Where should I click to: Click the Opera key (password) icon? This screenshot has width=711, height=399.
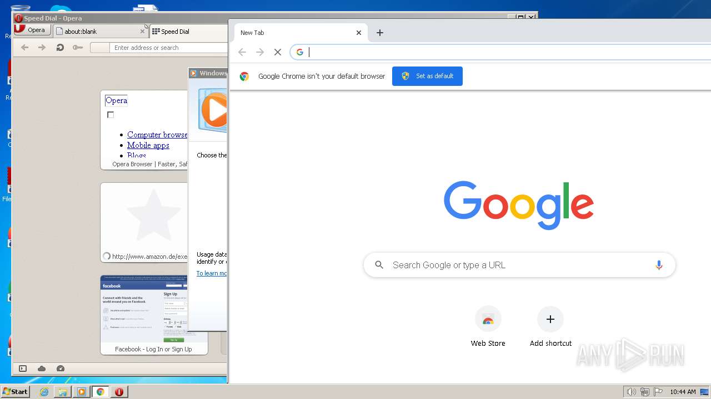coord(78,48)
